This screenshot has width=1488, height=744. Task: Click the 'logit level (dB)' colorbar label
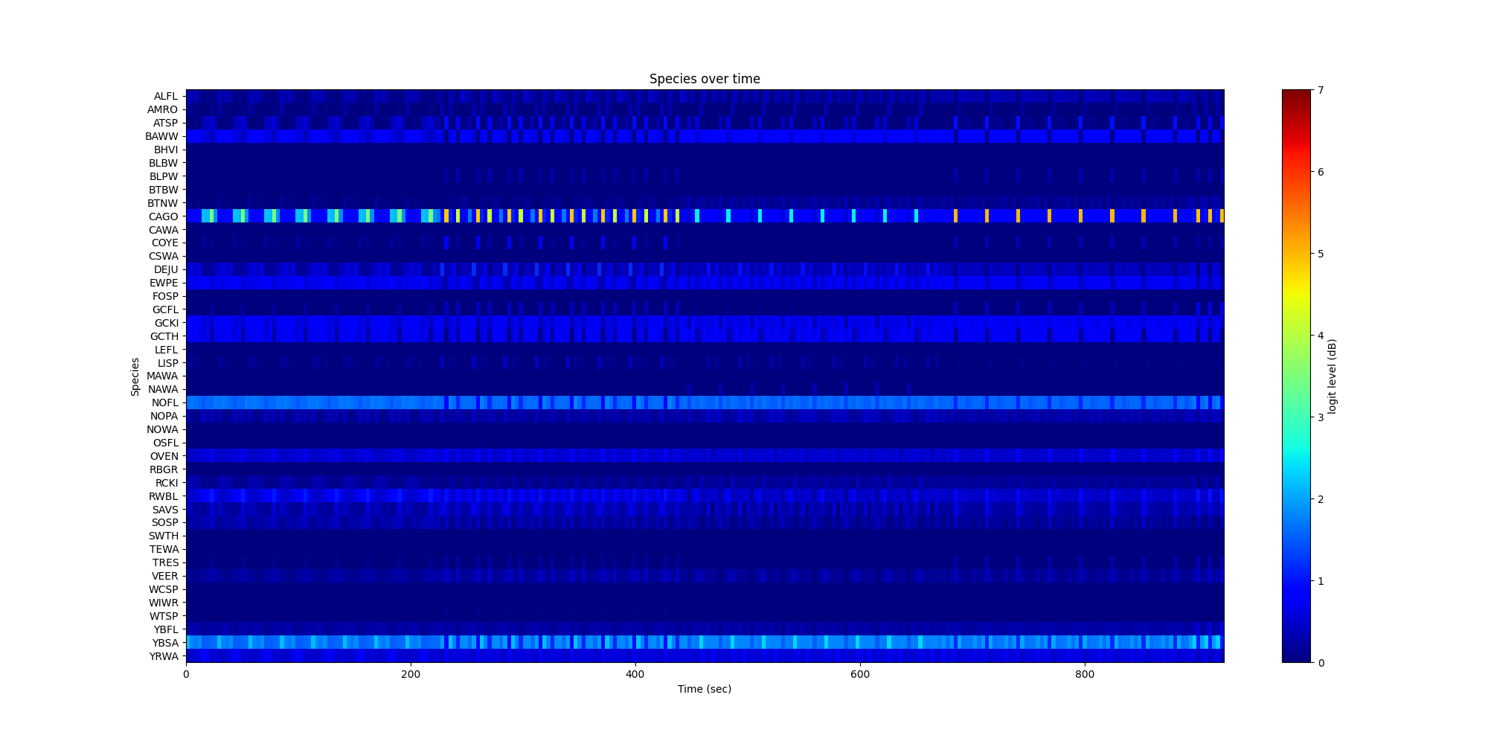[x=1332, y=376]
